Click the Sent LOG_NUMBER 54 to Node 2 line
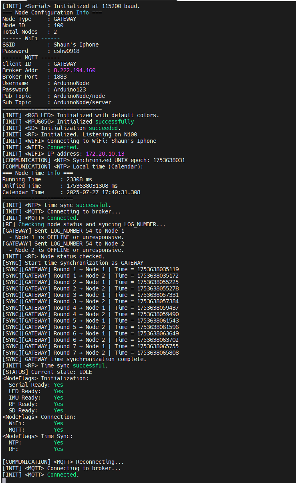296x483 pixels. pyautogui.click(x=63, y=244)
